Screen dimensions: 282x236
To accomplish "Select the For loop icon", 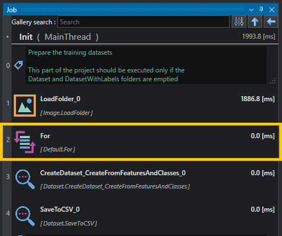I will [x=25, y=142].
